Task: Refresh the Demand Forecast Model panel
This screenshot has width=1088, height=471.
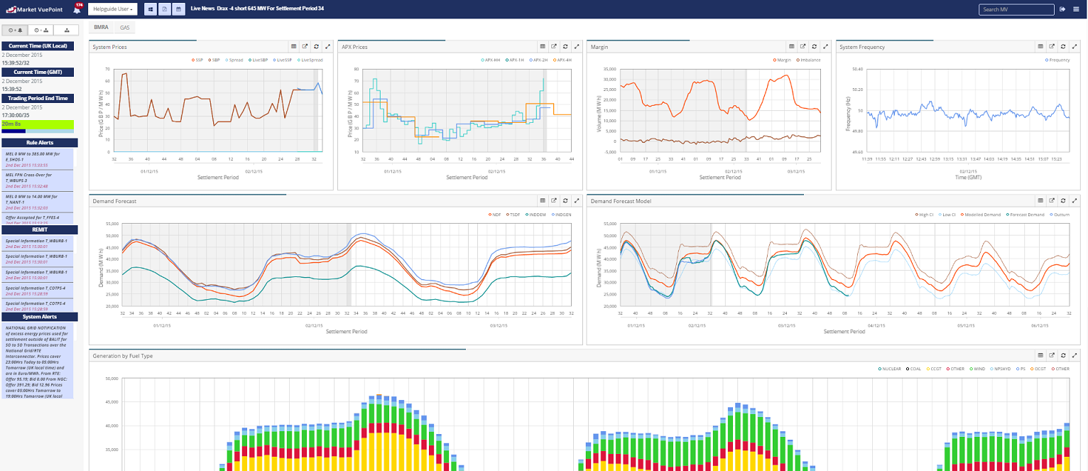Action: (x=1063, y=201)
